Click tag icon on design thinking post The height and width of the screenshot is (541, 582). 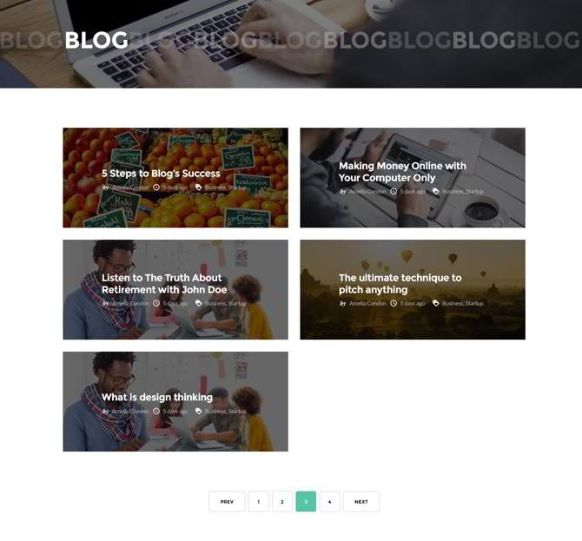tap(199, 411)
